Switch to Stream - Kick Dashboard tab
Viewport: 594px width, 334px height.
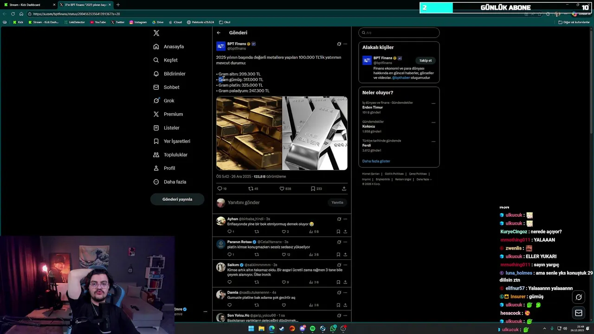pyautogui.click(x=29, y=5)
